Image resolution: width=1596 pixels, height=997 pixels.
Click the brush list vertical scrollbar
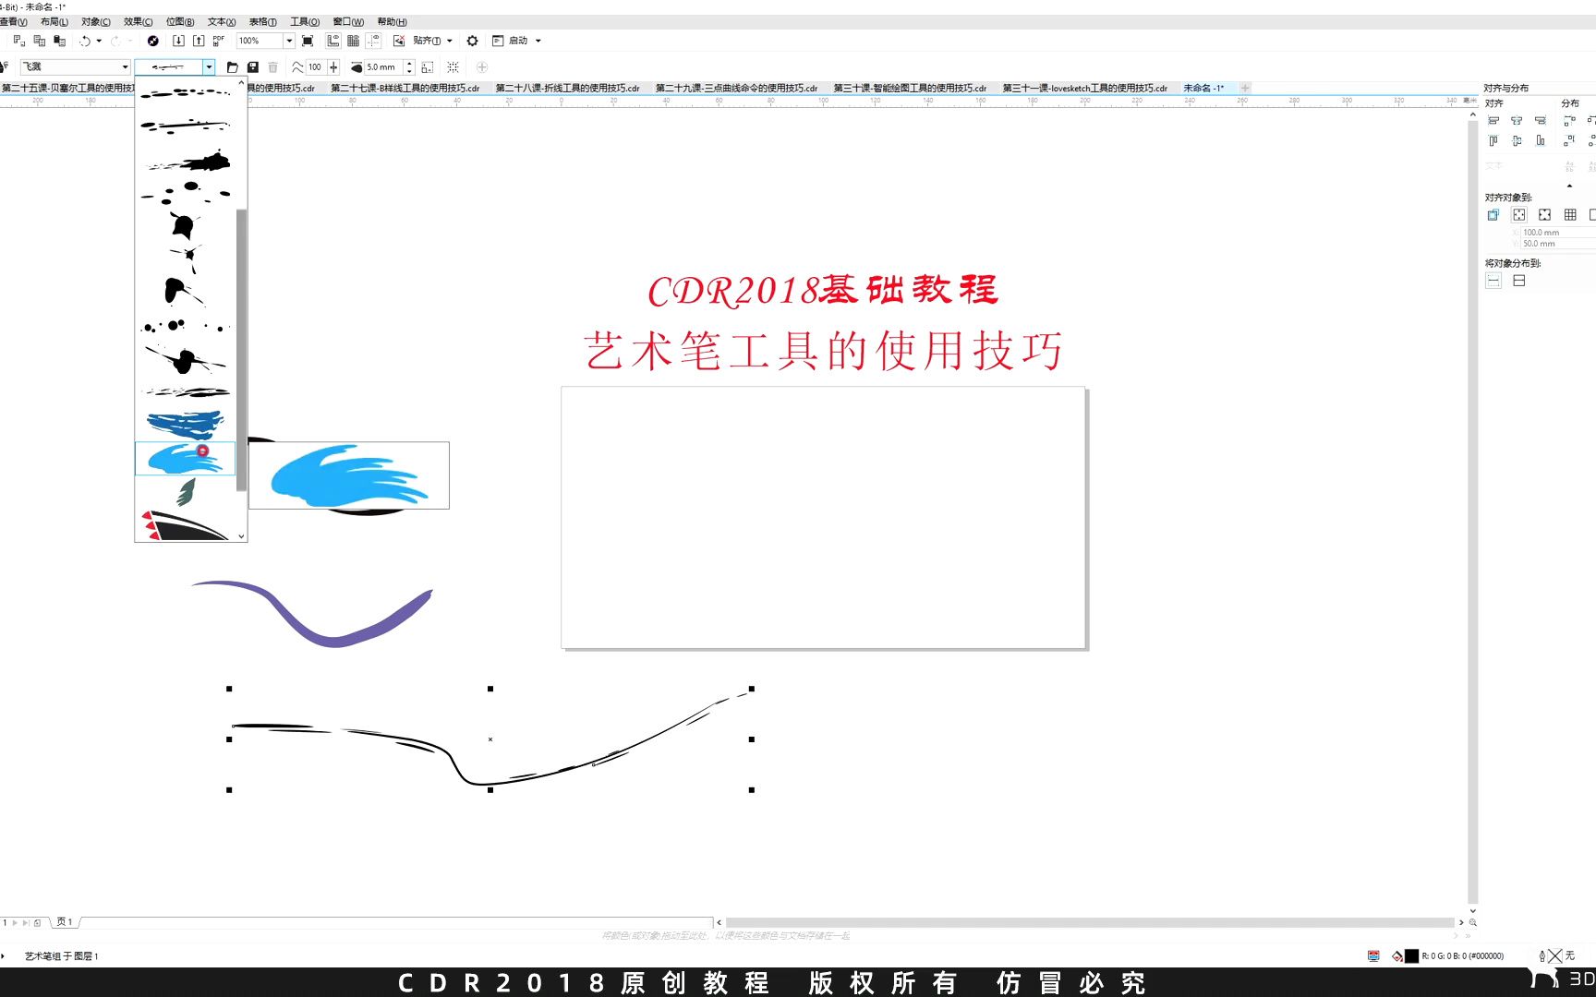point(241,350)
